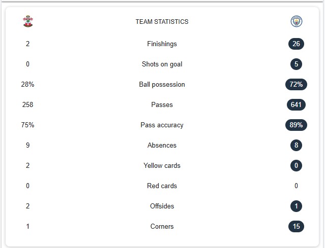Click the Southampton club crest icon
Screen dimensions: 325x248
(28, 21)
